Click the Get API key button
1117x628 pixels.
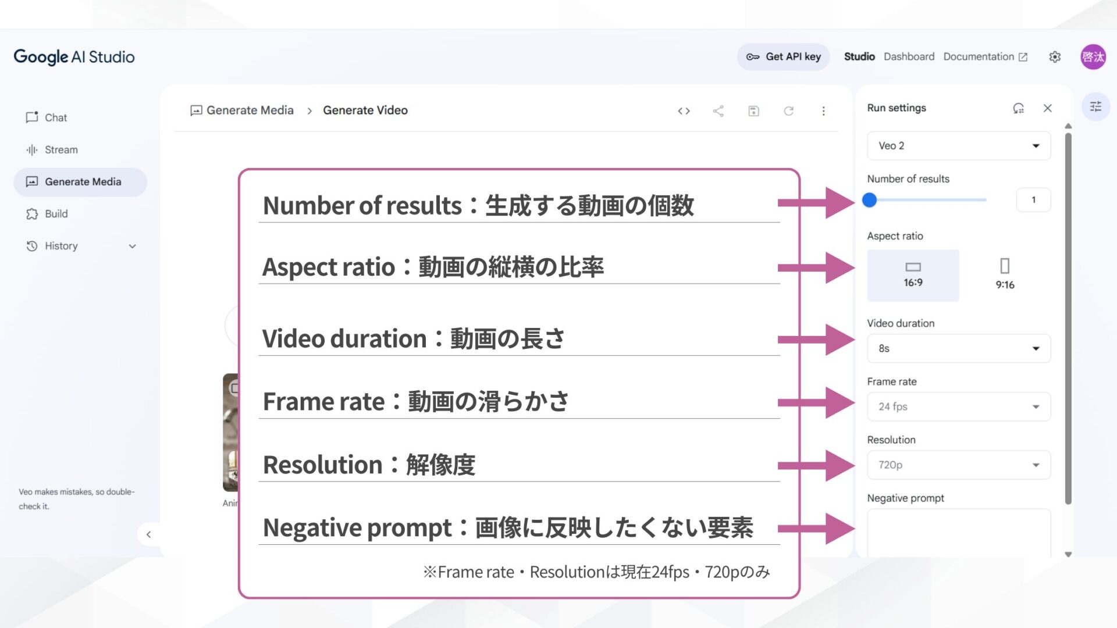tap(783, 57)
